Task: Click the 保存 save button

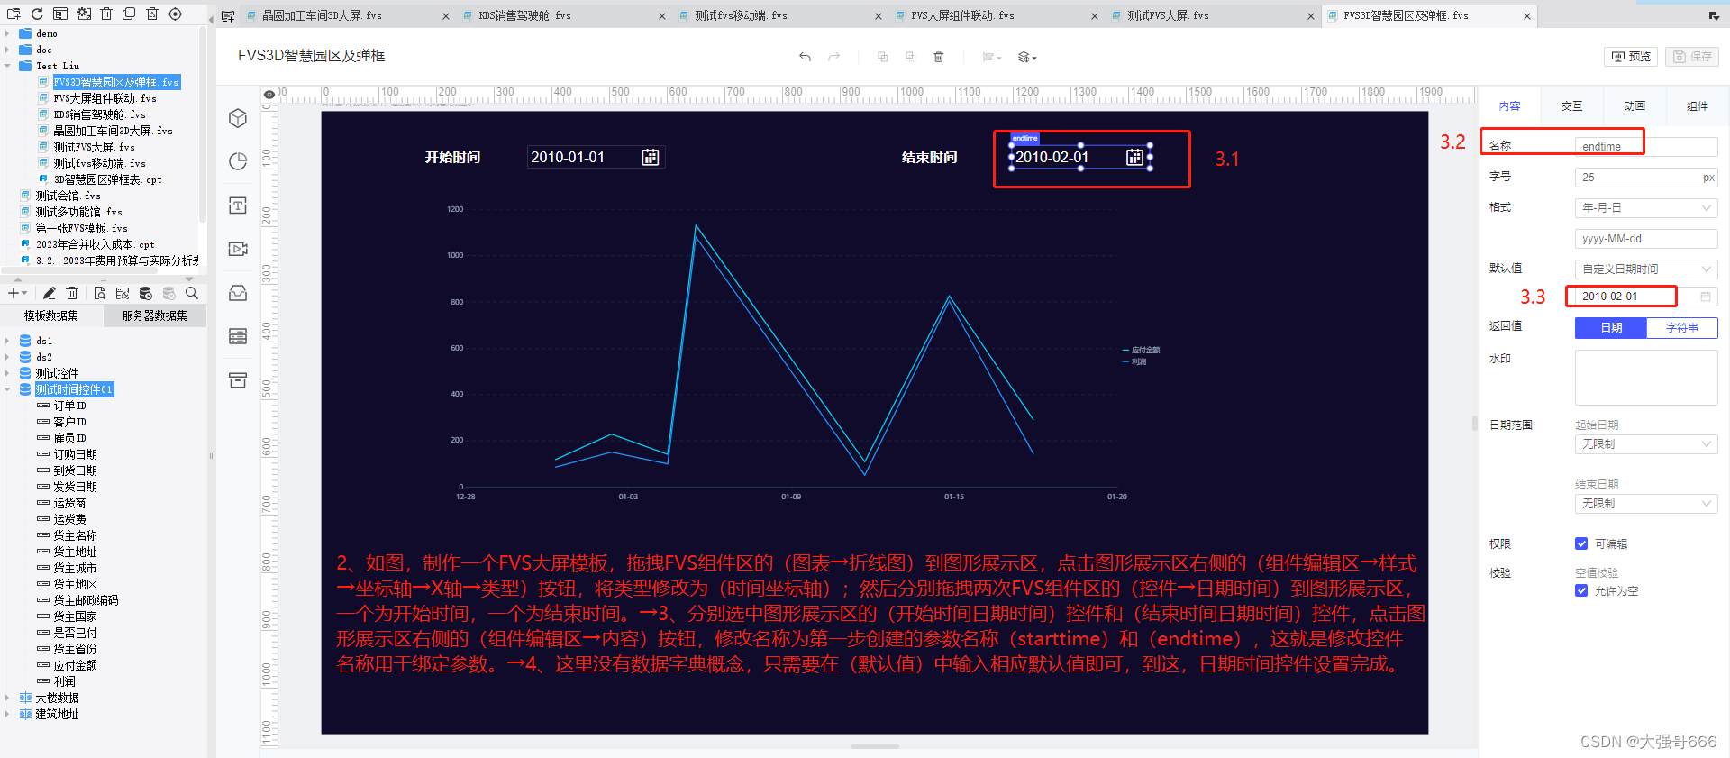Action: point(1692,57)
